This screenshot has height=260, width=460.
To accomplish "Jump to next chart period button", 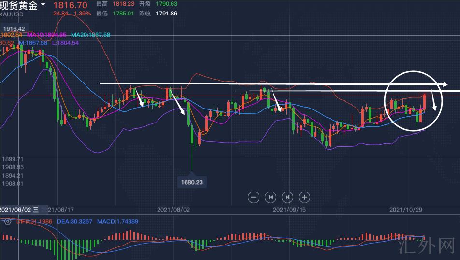I will pyautogui.click(x=287, y=197).
